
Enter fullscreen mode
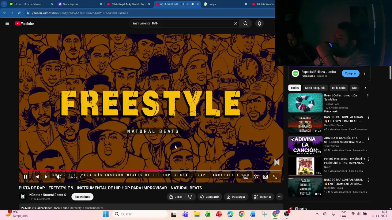pyautogui.click(x=275, y=177)
